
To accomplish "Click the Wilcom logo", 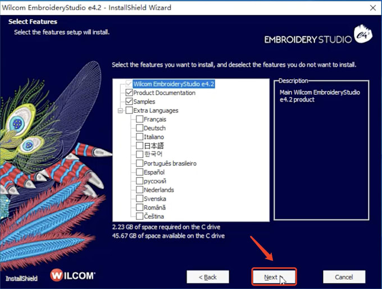I will (72, 276).
